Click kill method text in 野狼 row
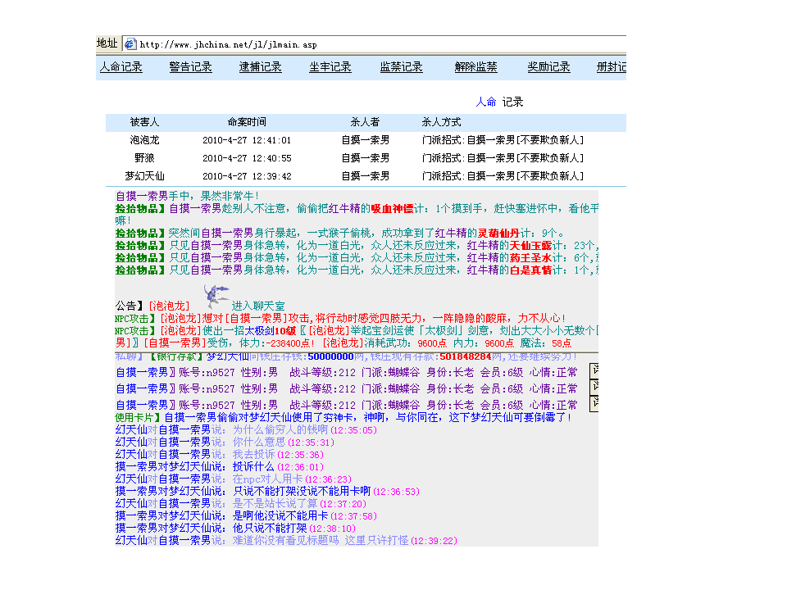Viewport: 787px width, 590px height. (x=503, y=158)
